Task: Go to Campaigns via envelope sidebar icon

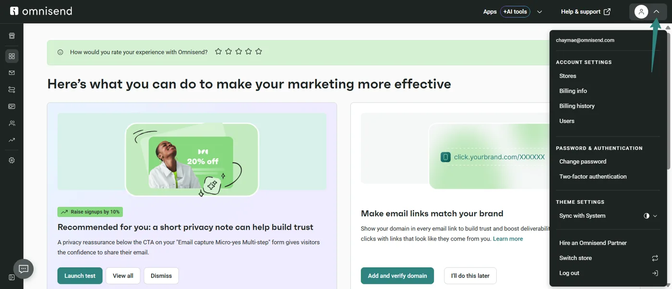Action: [12, 73]
